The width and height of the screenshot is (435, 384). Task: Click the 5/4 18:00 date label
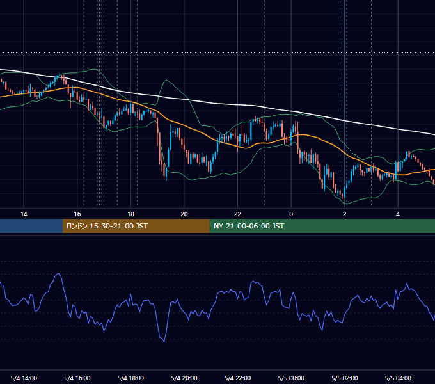pos(130,378)
